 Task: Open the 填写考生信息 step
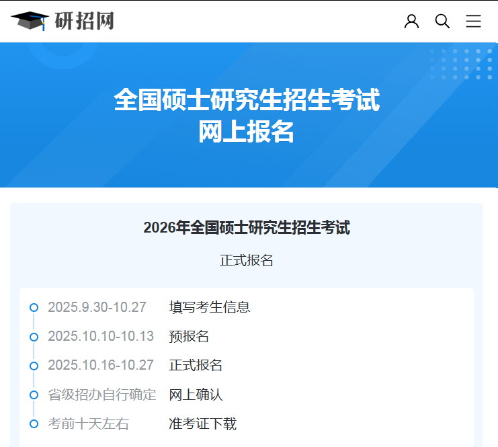pyautogui.click(x=209, y=307)
